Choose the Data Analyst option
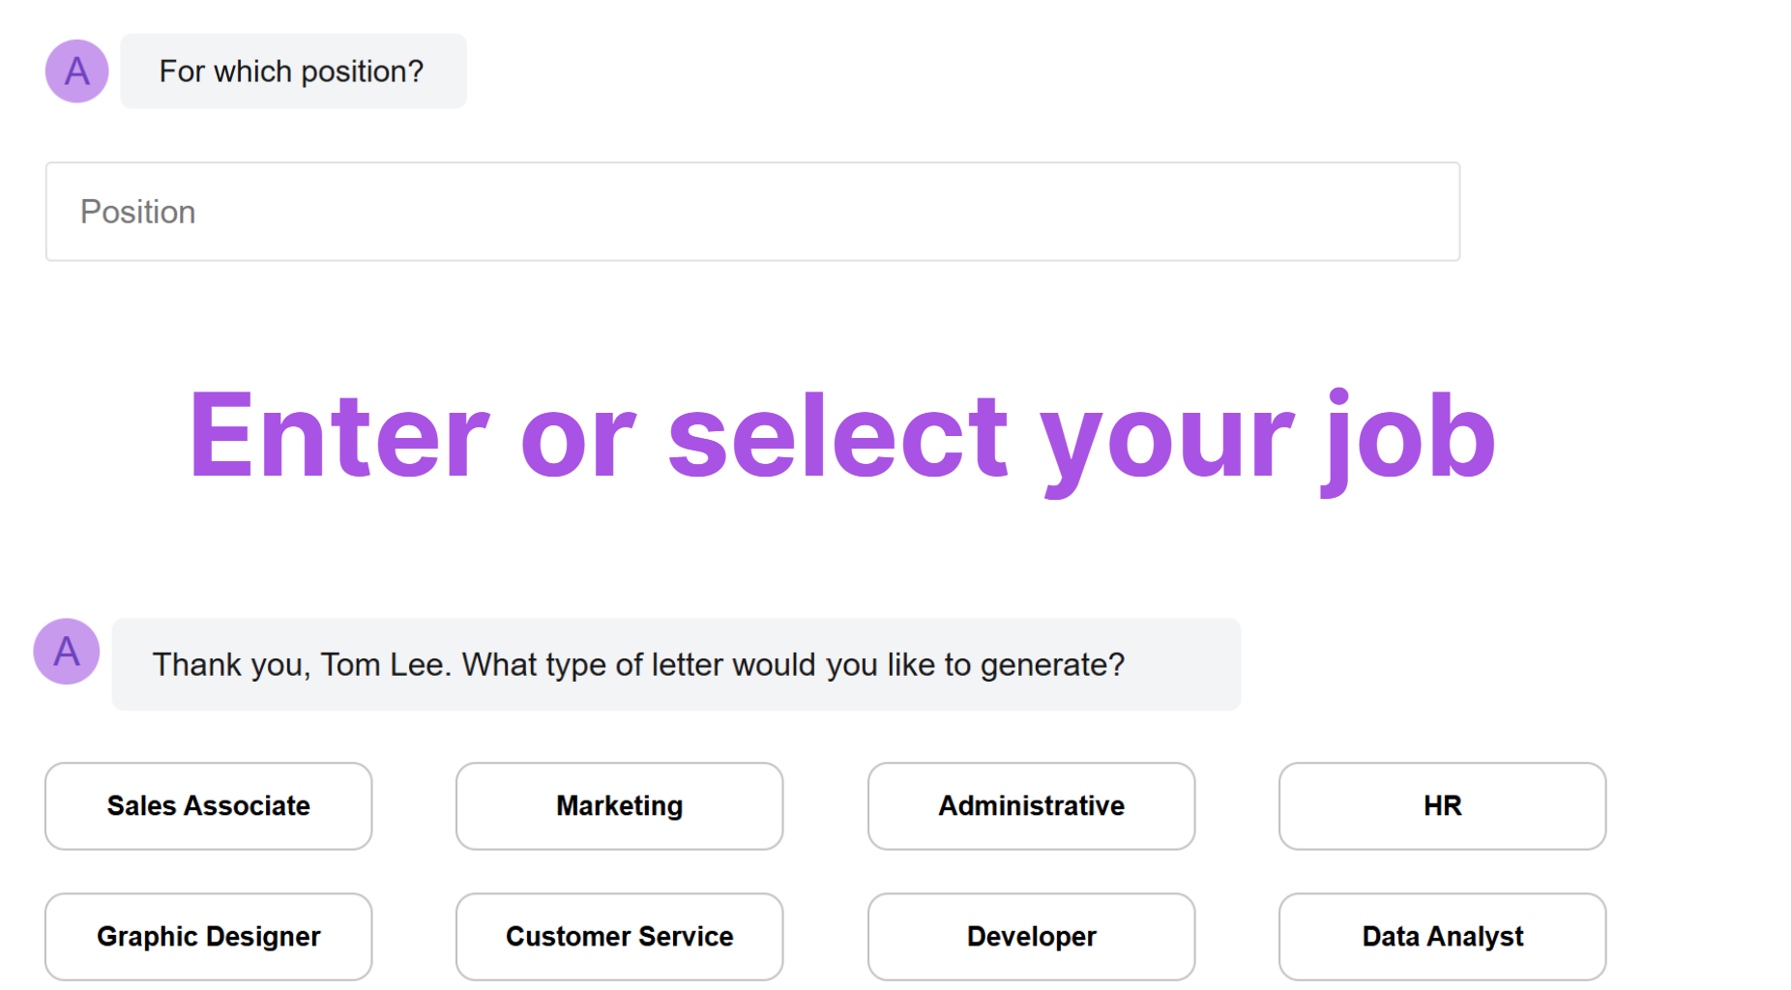Viewport: 1791px width, 990px height. point(1442,936)
